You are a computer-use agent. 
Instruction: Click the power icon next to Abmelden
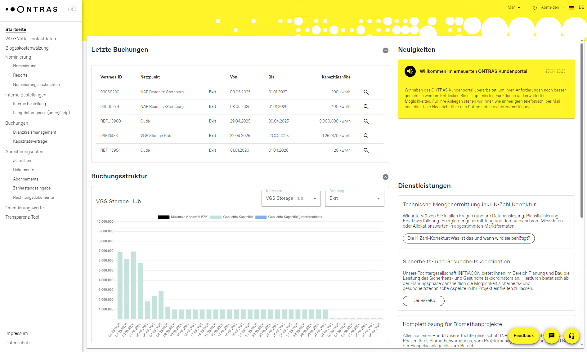(x=535, y=7)
